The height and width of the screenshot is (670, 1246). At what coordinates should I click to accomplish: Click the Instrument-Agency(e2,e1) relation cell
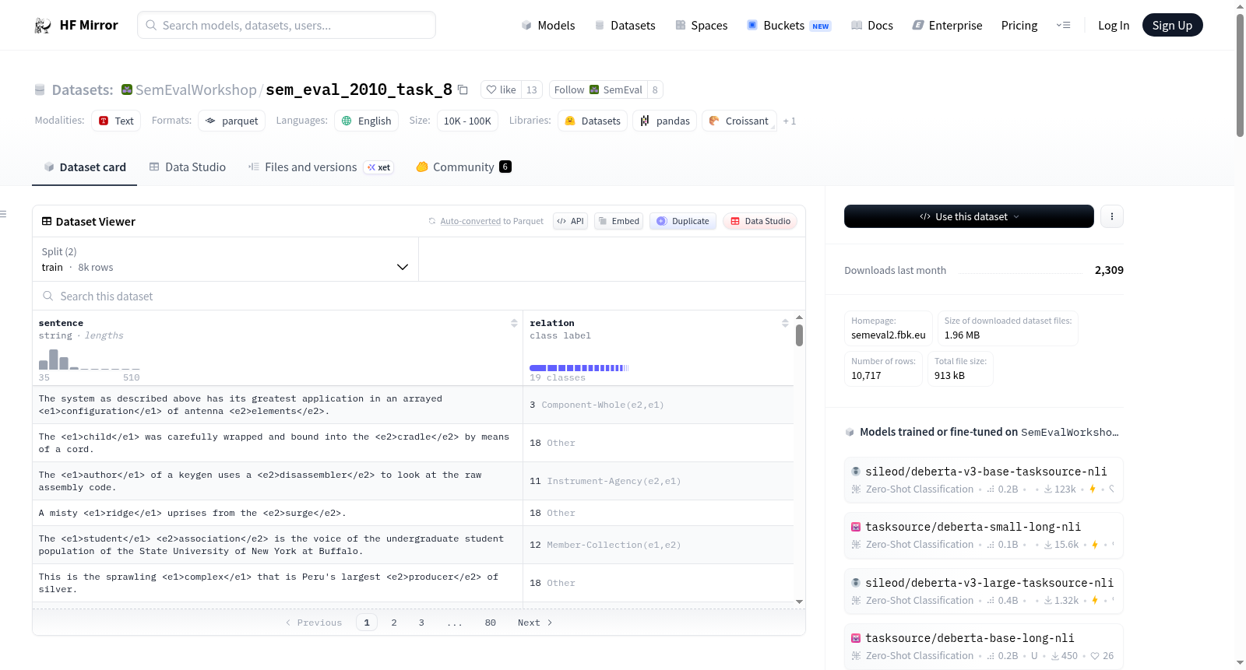(658, 481)
